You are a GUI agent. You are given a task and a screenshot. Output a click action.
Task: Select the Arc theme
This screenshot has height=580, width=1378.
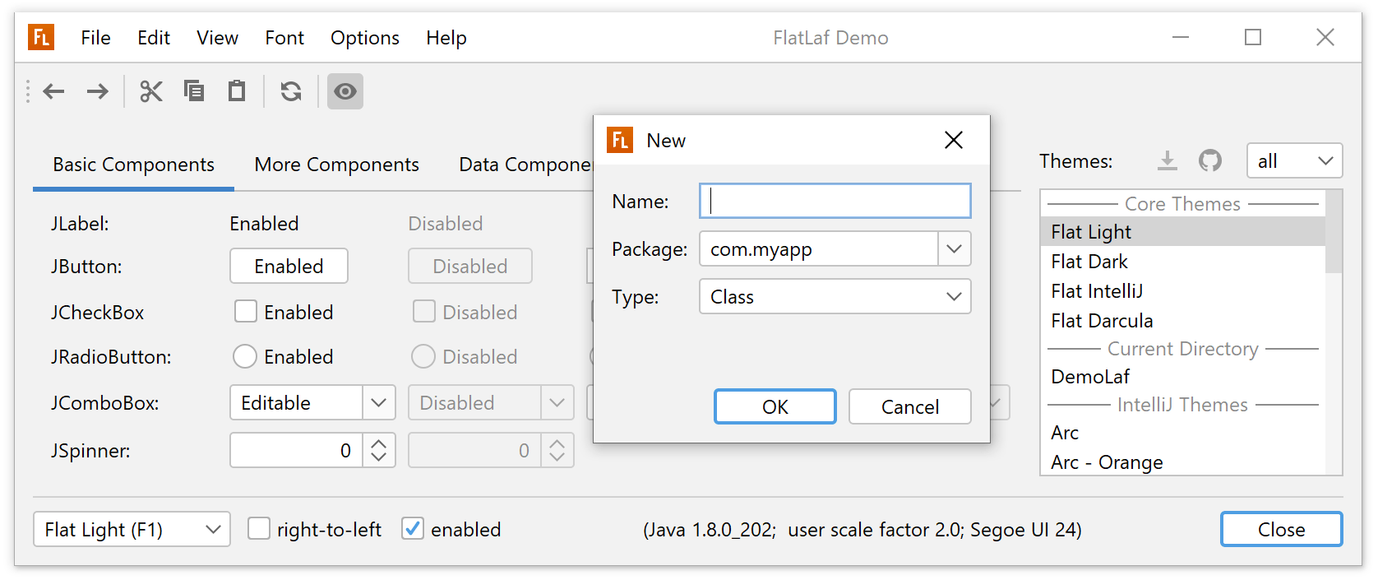point(1182,432)
